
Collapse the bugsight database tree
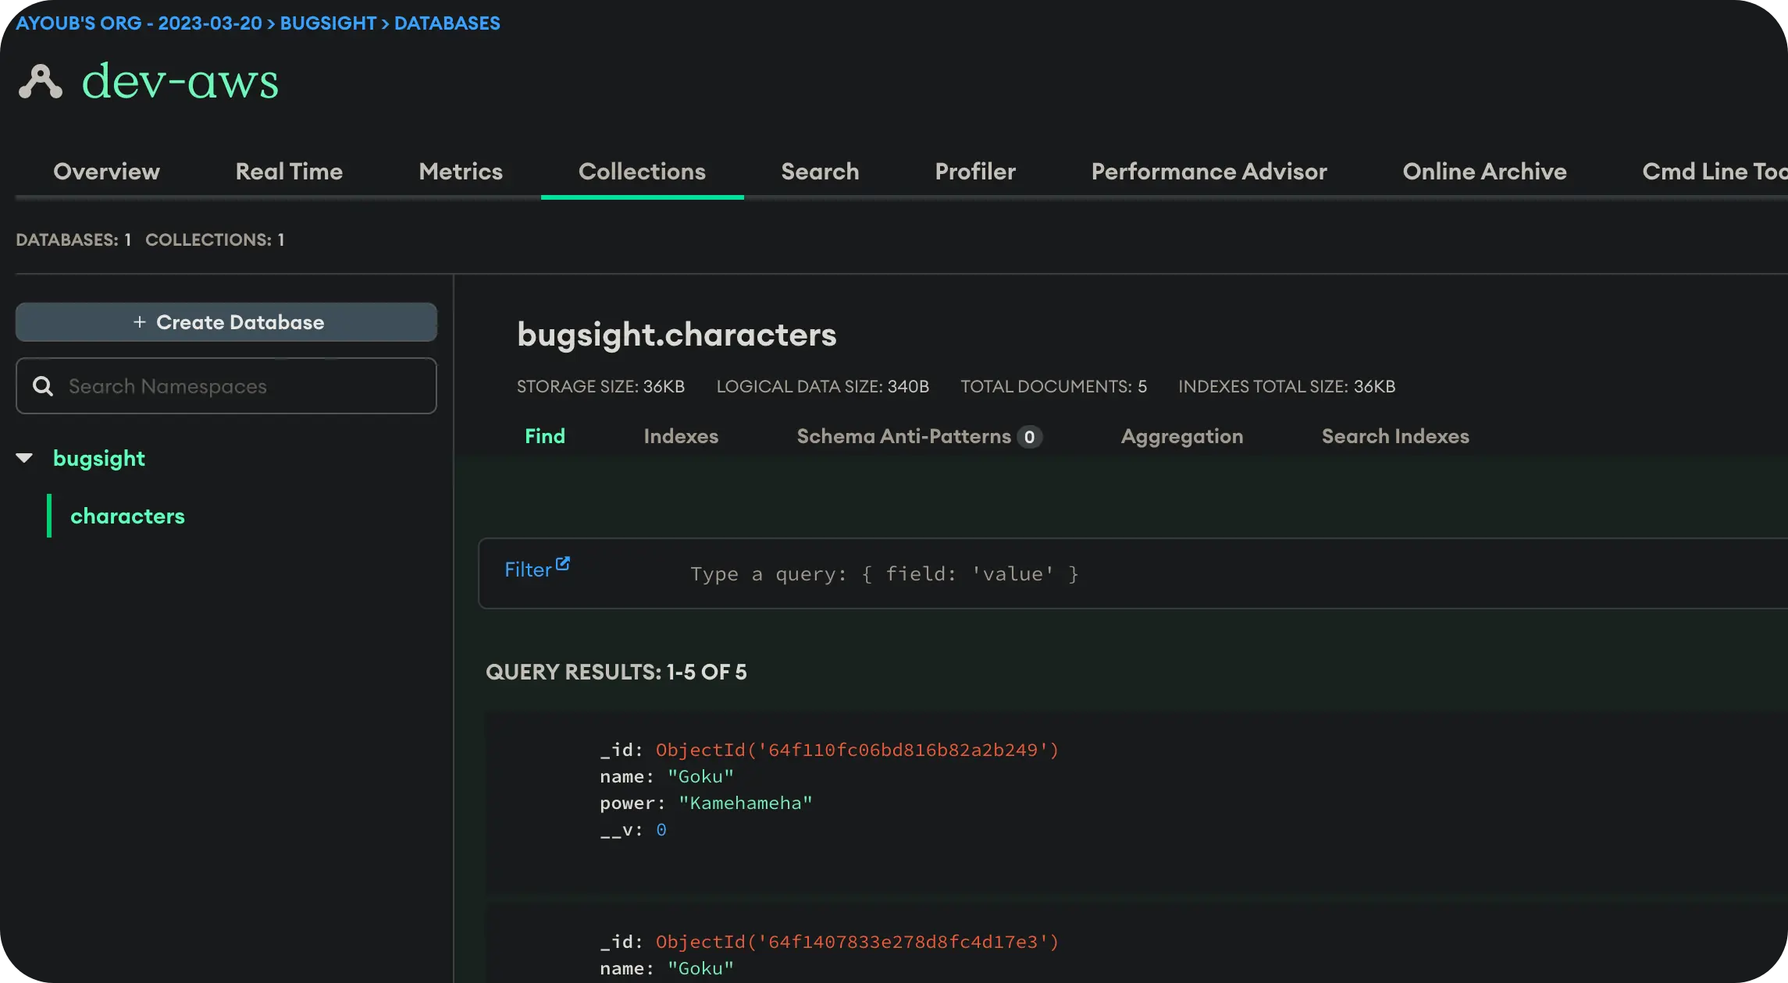click(24, 458)
